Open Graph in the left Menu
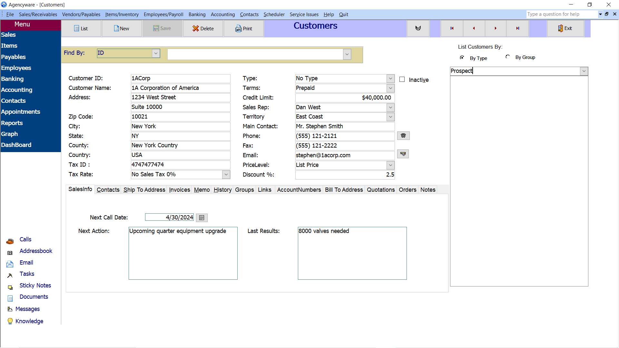The image size is (619, 348). click(x=9, y=134)
